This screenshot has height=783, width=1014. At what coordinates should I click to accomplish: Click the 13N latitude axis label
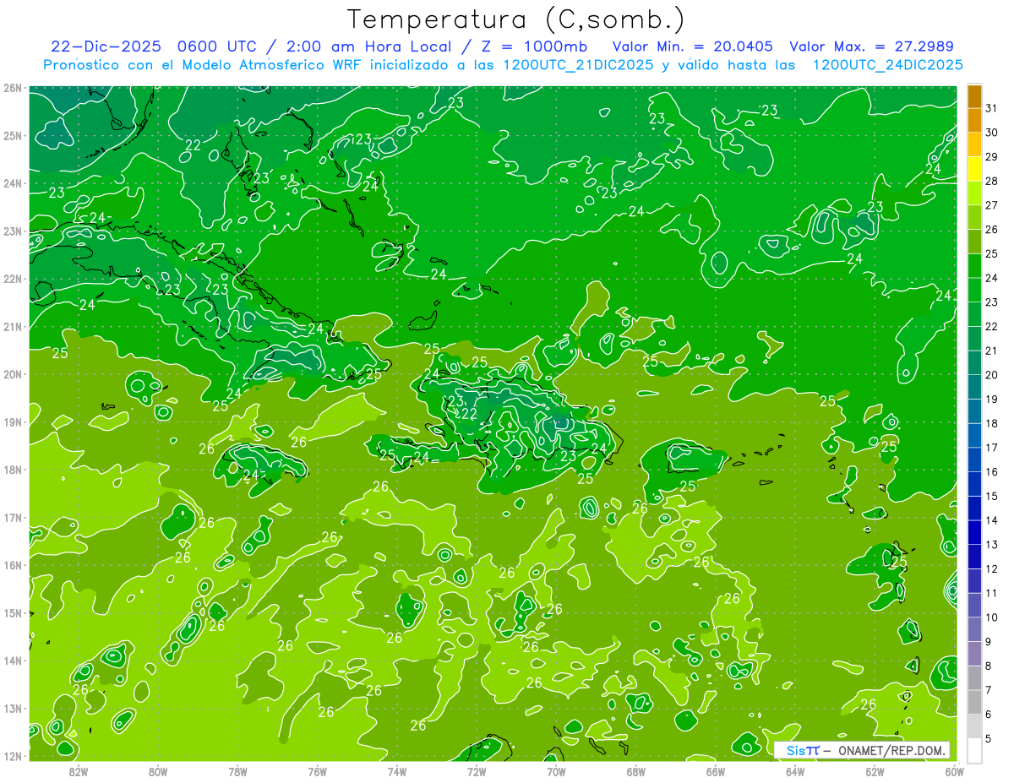(12, 708)
